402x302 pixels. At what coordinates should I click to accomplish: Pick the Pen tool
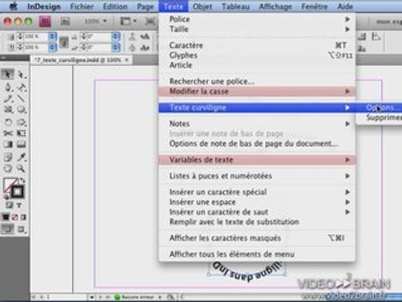[8, 87]
